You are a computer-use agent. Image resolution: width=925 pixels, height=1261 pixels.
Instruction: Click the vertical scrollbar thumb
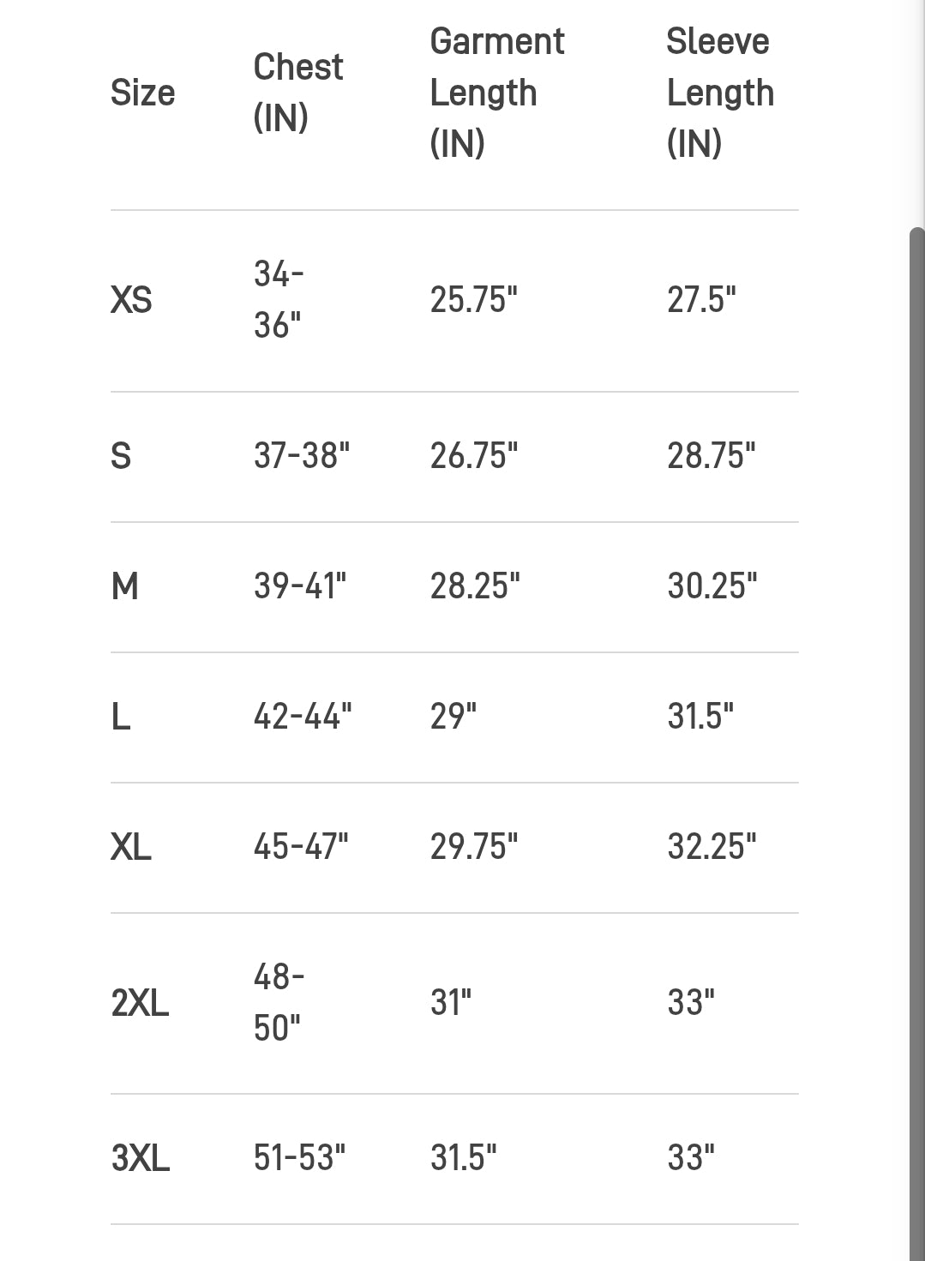916,744
